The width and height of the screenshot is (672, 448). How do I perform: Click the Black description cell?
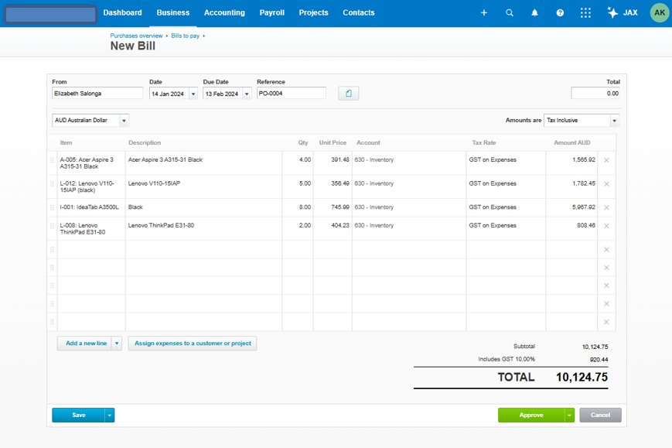[203, 207]
